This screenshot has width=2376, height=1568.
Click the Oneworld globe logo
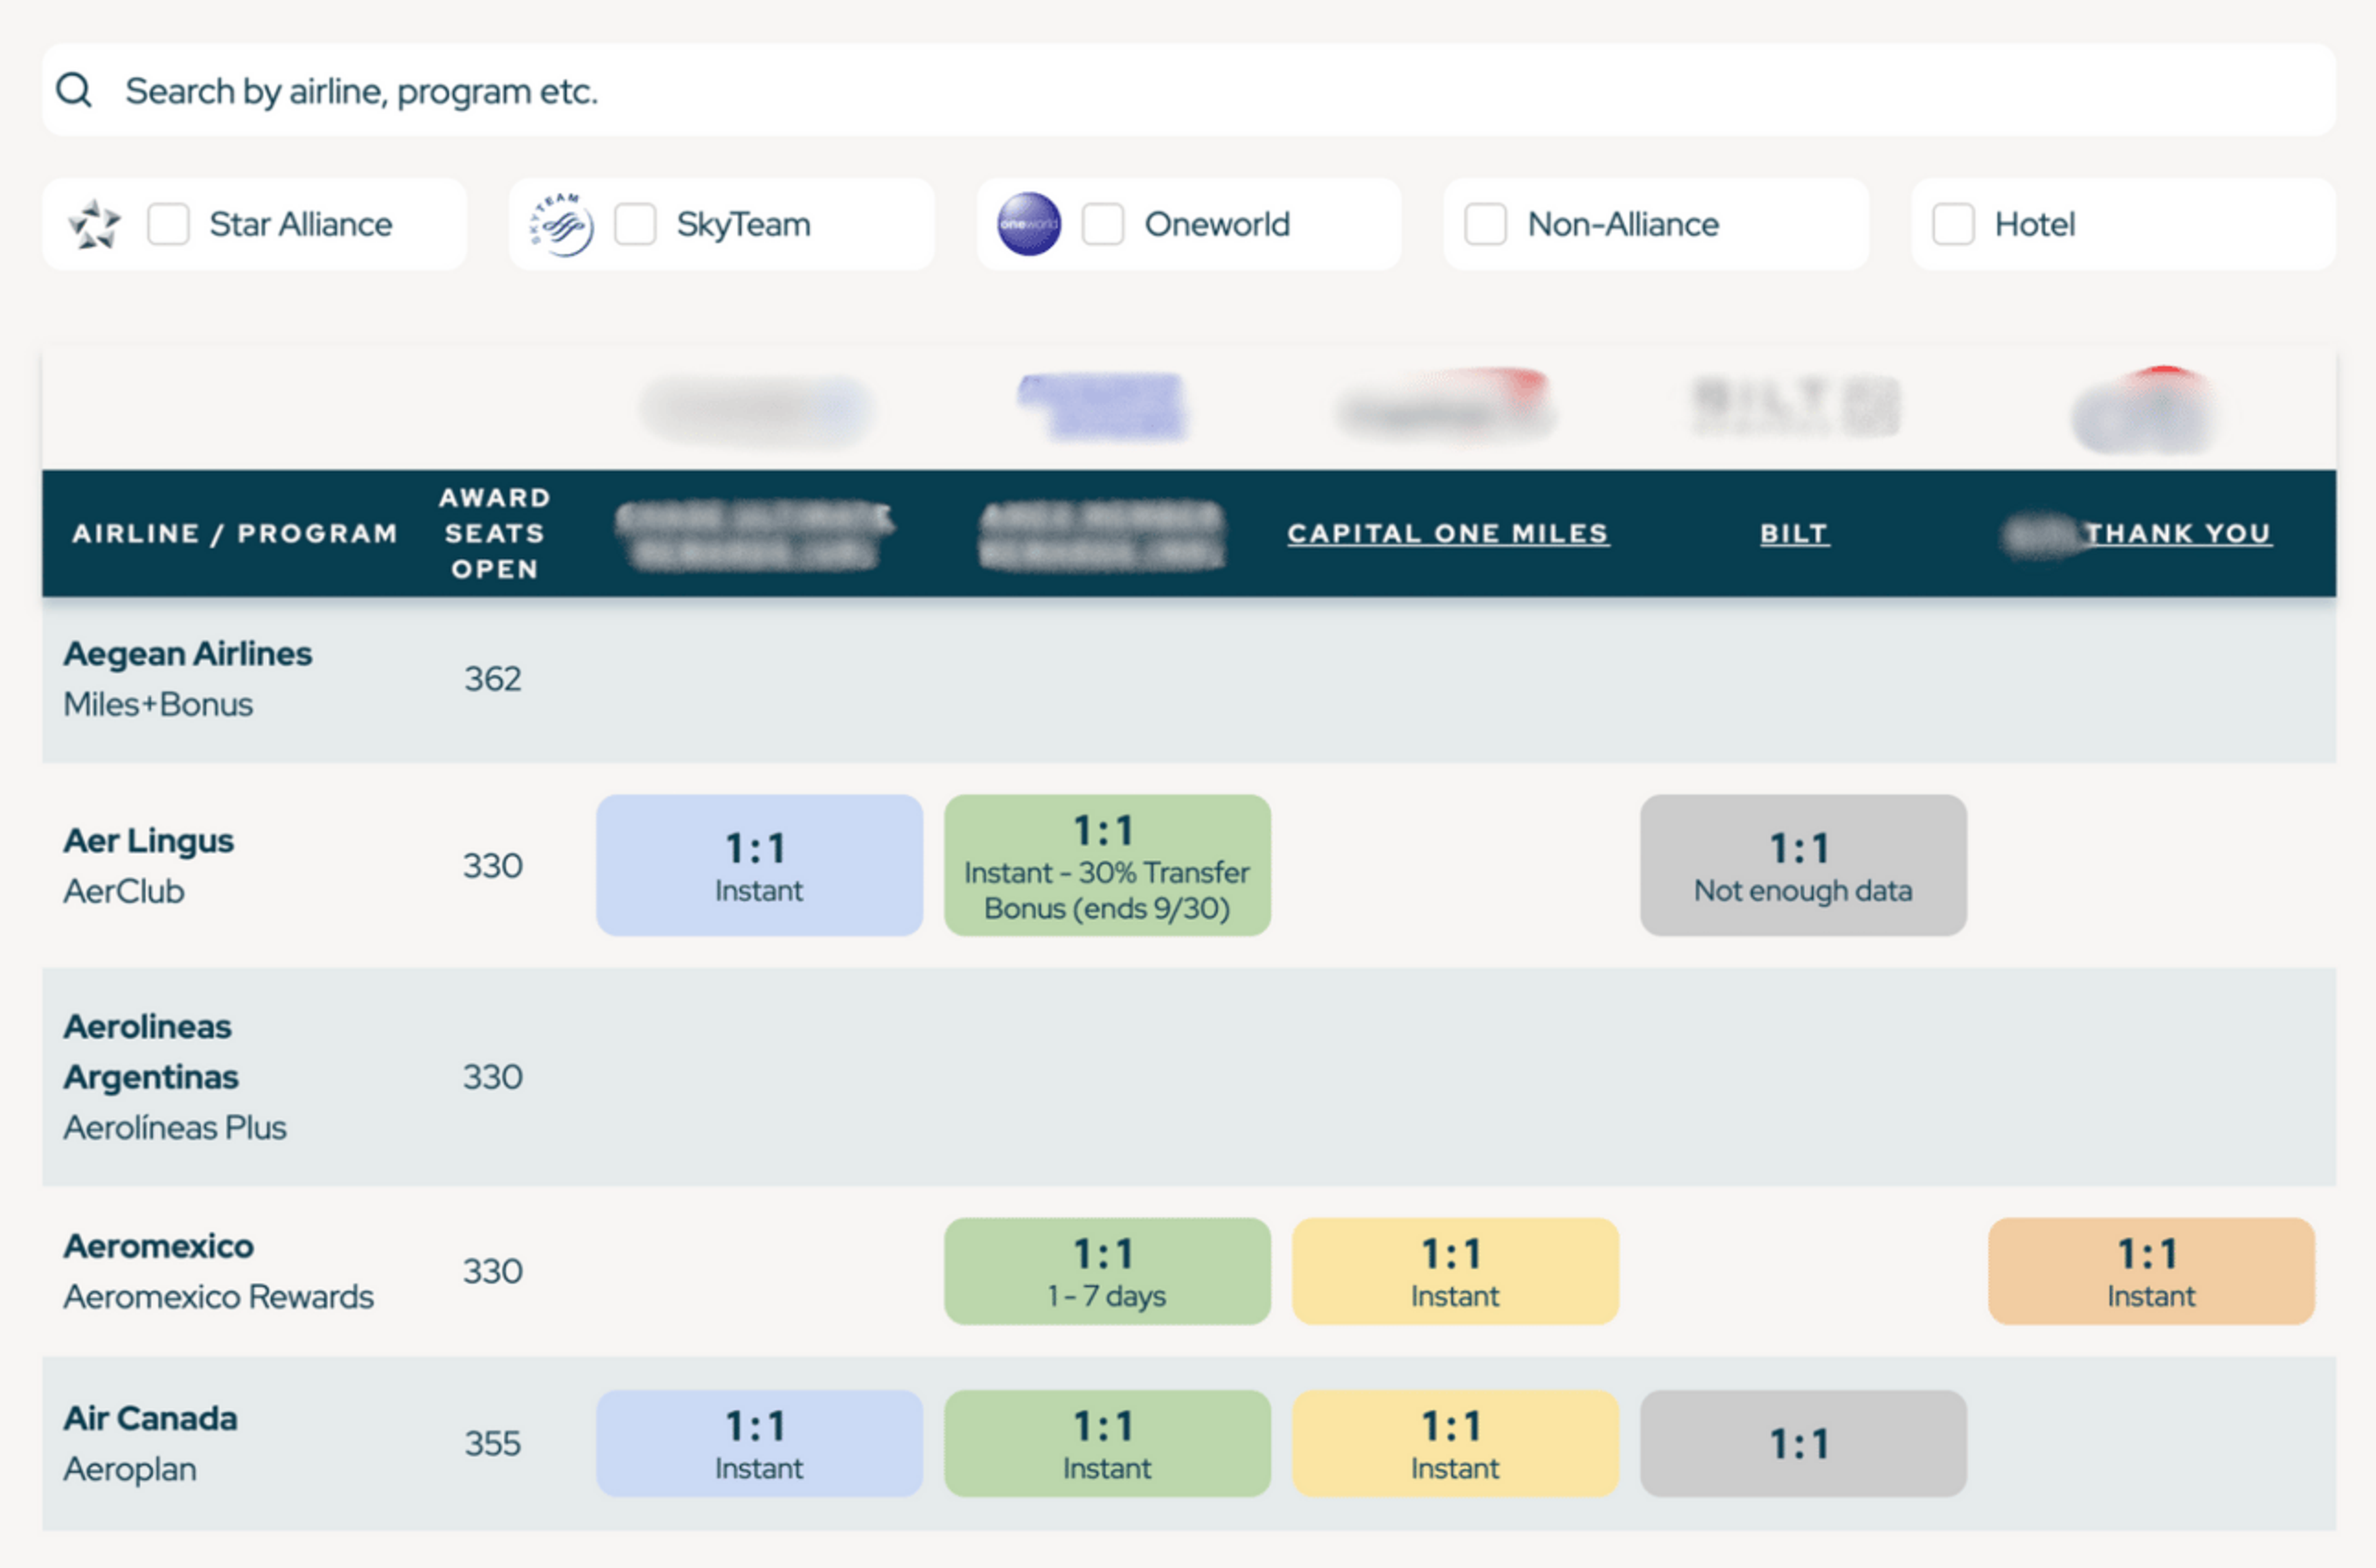point(1028,224)
